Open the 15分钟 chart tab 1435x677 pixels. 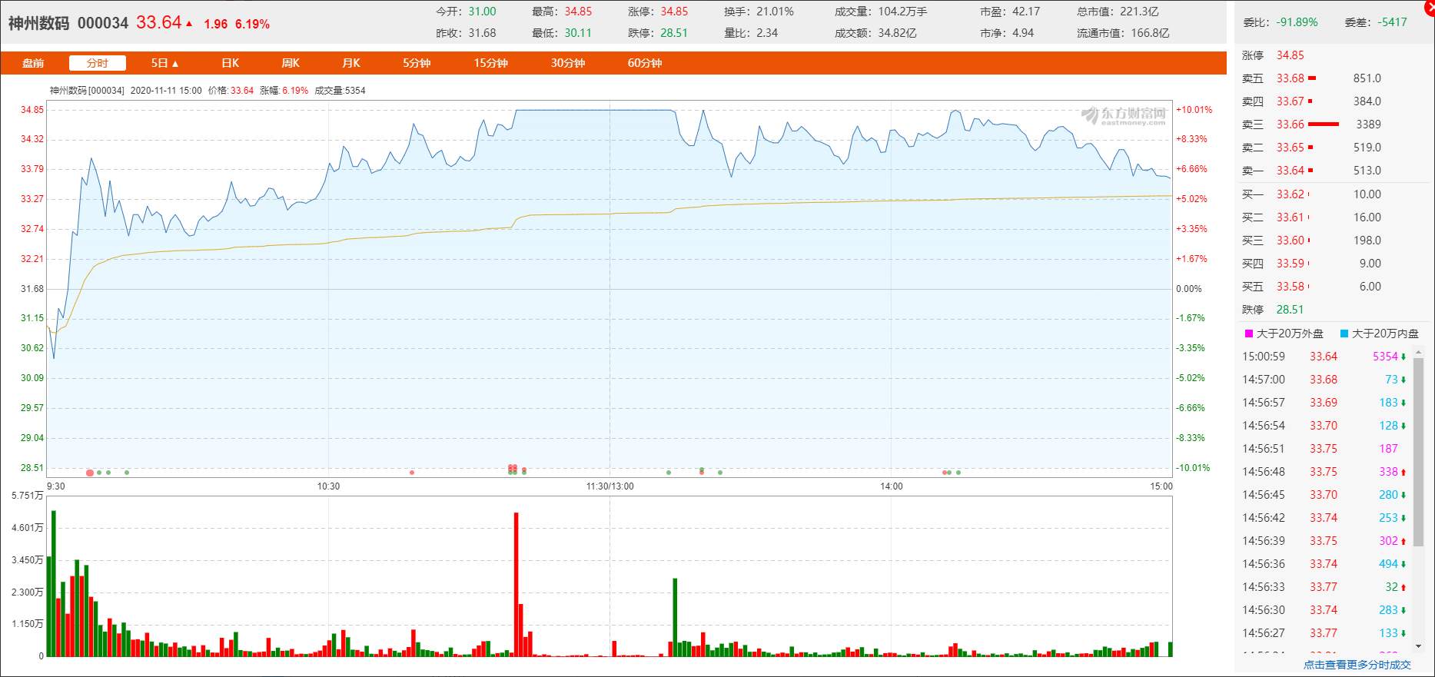[x=490, y=63]
